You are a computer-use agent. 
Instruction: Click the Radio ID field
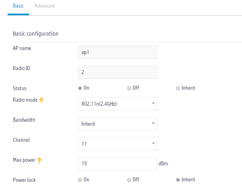coord(118,72)
